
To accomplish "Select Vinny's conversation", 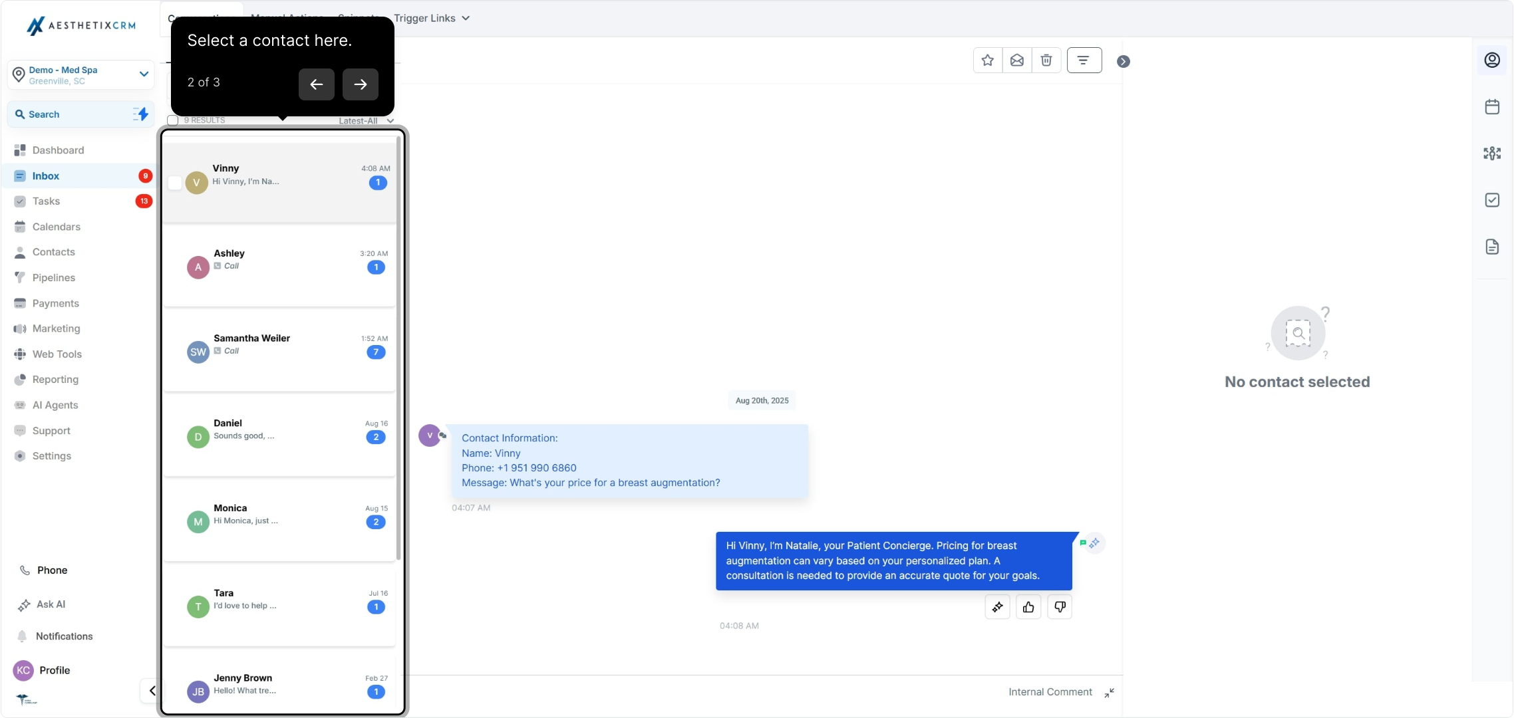I will pyautogui.click(x=279, y=182).
